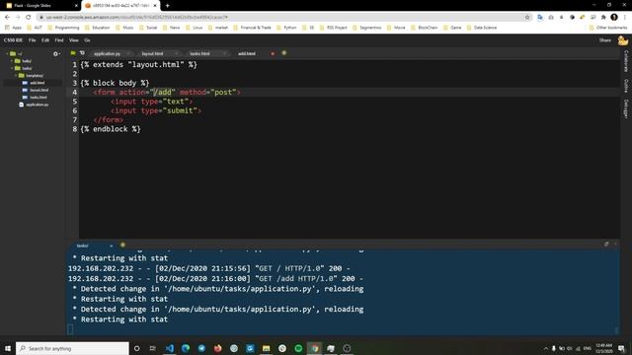Open the Programming bookmarks folder

[63, 28]
